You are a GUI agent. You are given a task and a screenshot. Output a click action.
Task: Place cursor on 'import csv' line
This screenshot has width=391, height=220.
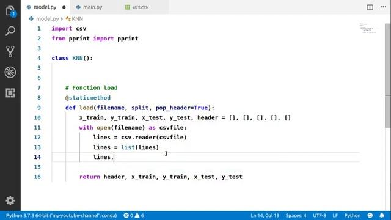[x=69, y=29]
